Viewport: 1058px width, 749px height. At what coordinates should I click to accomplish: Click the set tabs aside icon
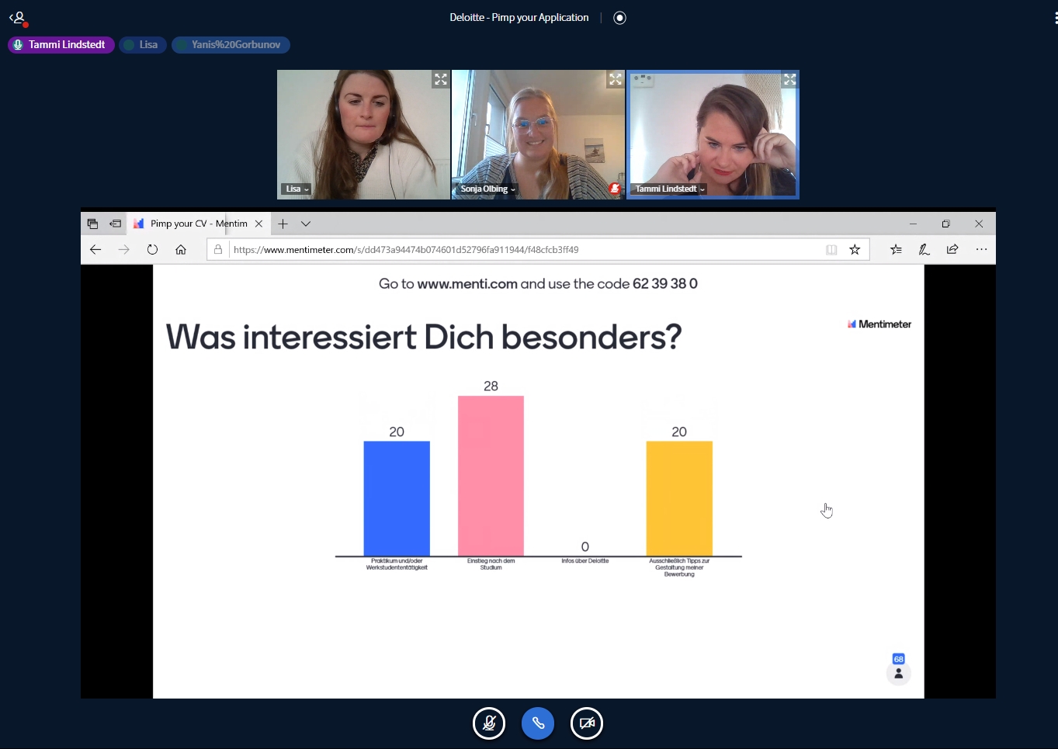(x=116, y=224)
